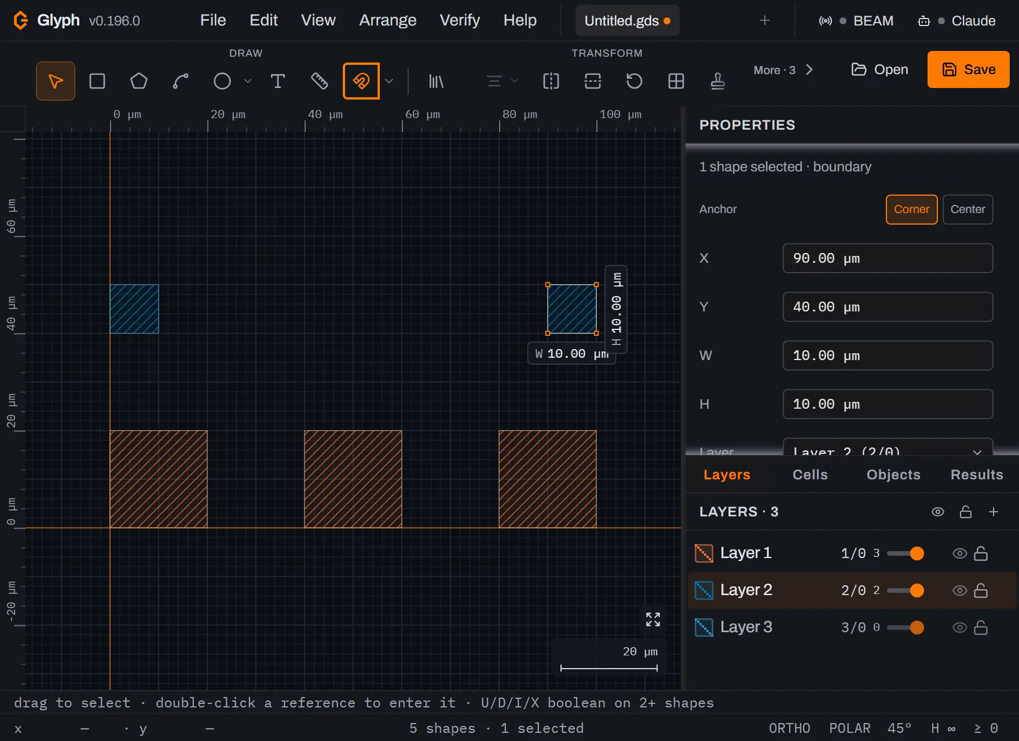Open the Arrange menu
Viewport: 1019px width, 741px height.
point(388,20)
